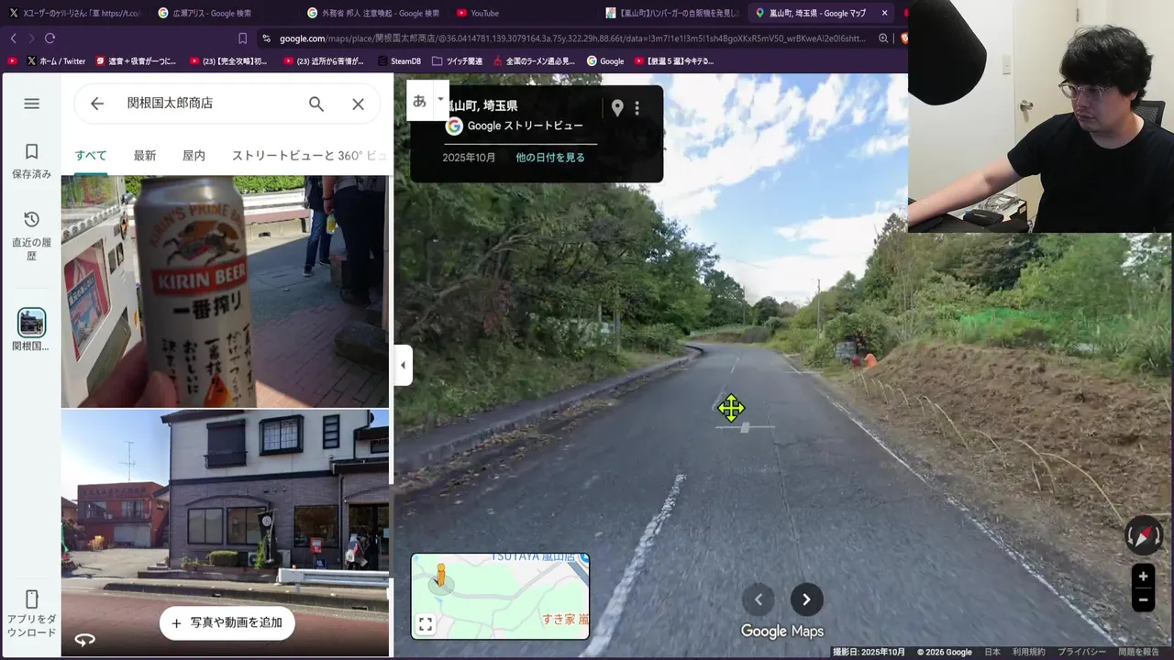1174x660 pixels.
Task: Open the ツイッチ関連 bookmark folder
Action: click(x=457, y=61)
